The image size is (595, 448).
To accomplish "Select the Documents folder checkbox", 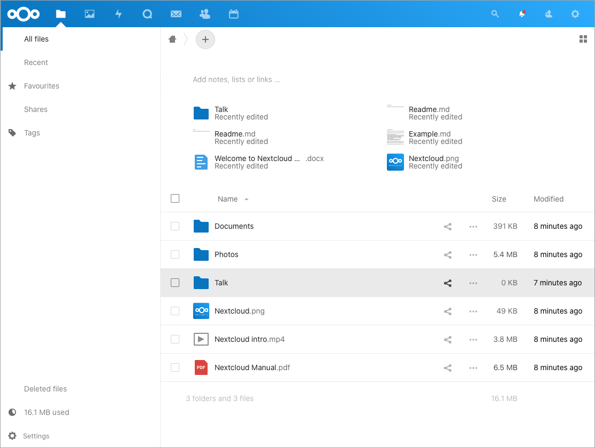I will (175, 226).
